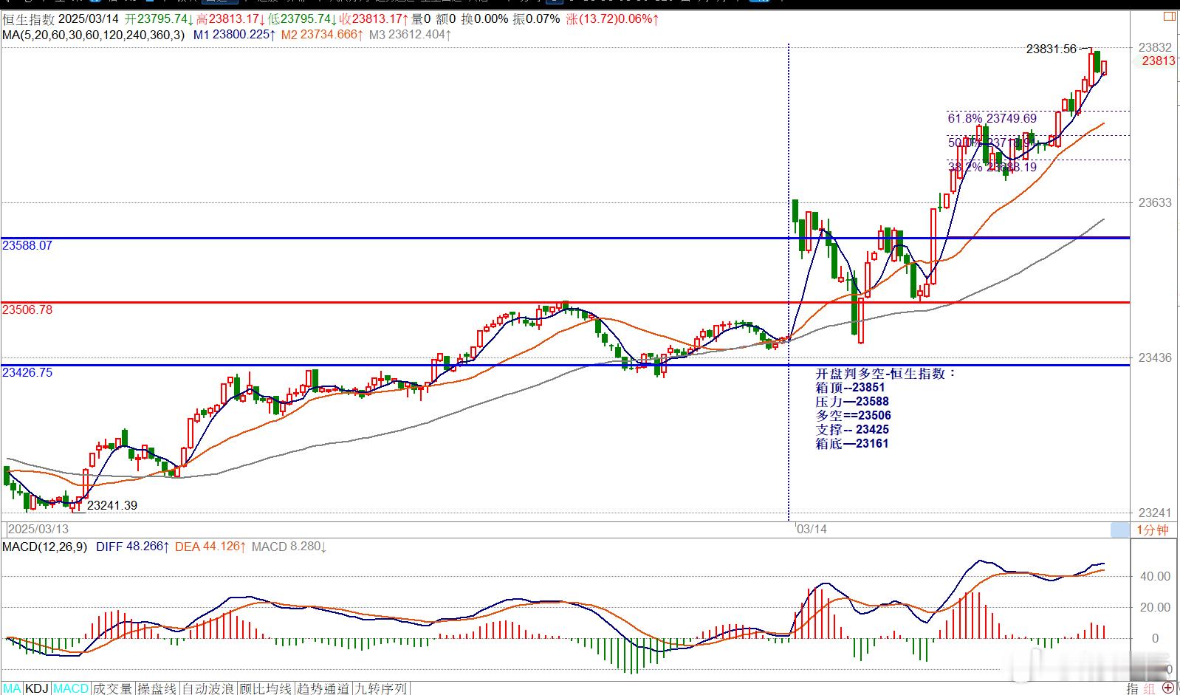Click the 多空==23506 annotation line

pyautogui.click(x=853, y=415)
